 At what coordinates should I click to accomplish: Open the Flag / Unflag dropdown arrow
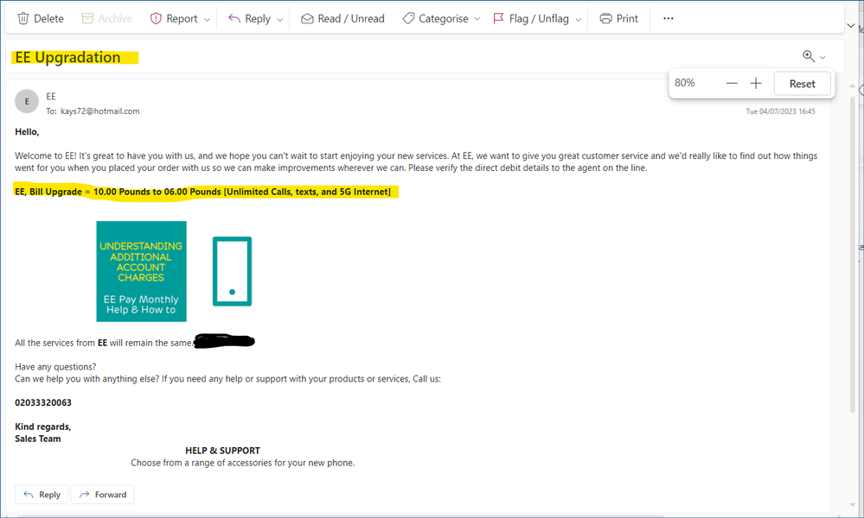tap(579, 19)
